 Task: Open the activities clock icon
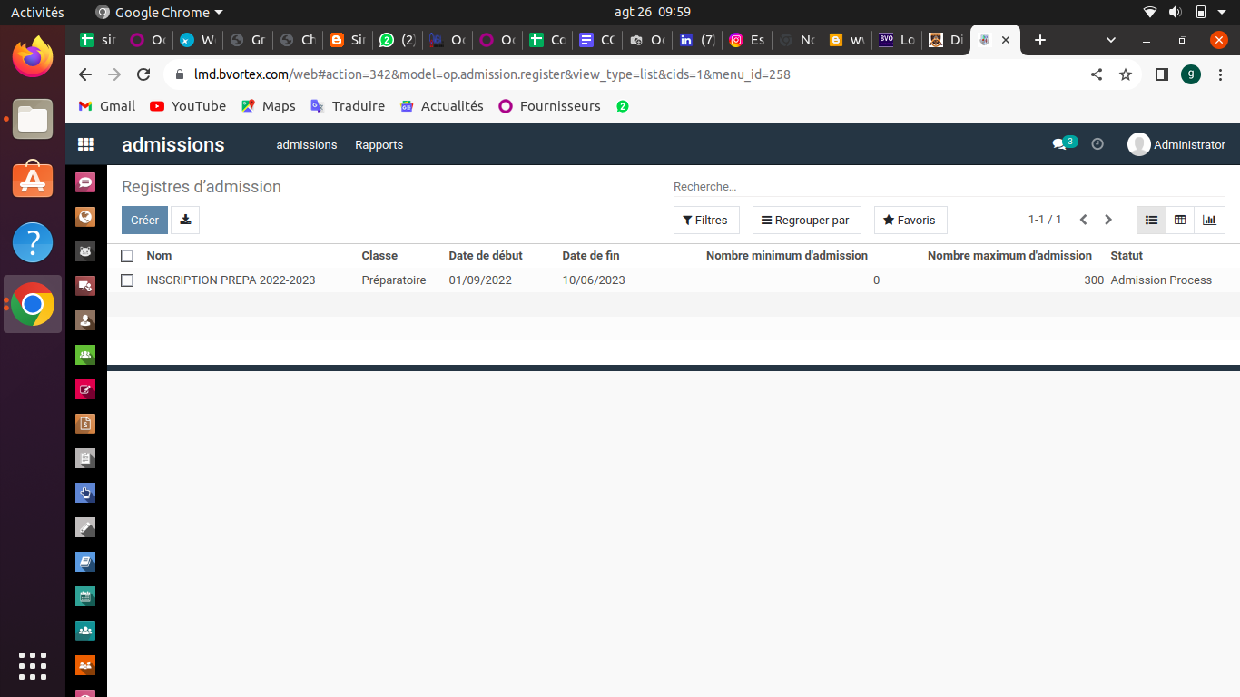tap(1097, 144)
